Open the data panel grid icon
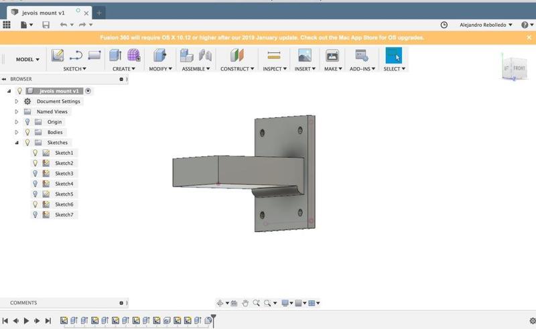 pyautogui.click(x=7, y=25)
